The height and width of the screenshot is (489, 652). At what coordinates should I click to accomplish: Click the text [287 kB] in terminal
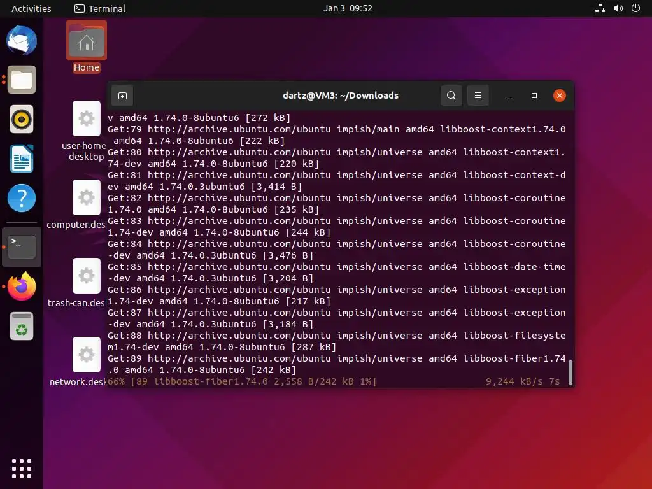click(313, 347)
